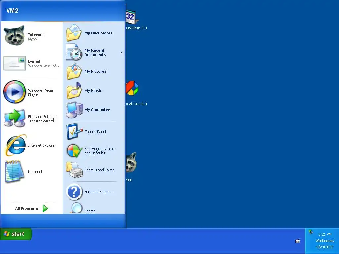Click the Search text label

pos(90,211)
